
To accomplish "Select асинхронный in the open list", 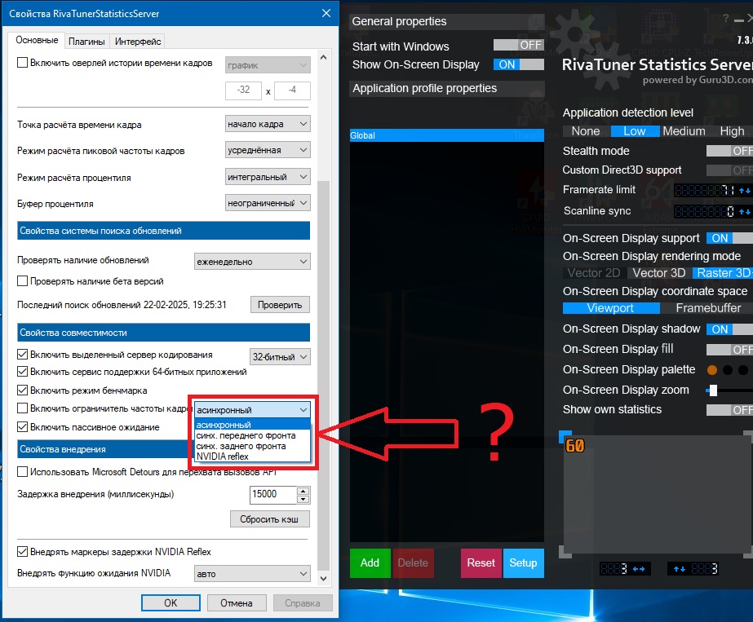I will coord(252,425).
